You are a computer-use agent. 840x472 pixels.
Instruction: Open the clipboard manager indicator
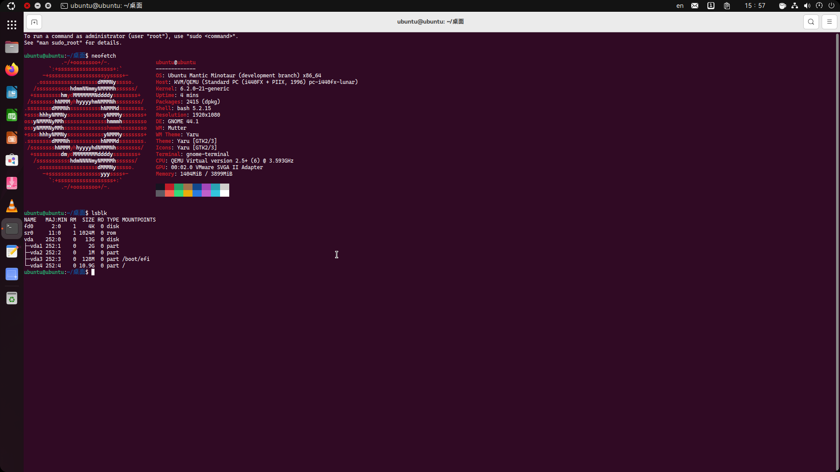[727, 6]
